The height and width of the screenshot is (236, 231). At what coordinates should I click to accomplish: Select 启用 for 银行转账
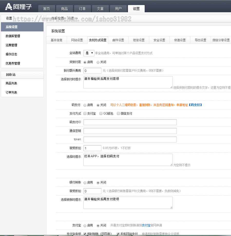coord(85,182)
